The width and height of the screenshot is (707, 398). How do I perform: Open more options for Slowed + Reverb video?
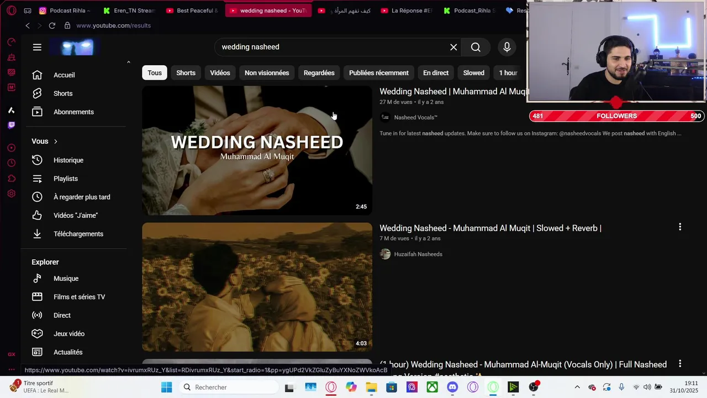coord(680,227)
